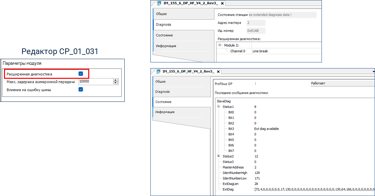The width and height of the screenshot is (375, 196).
Task: Select Channel 0 row in extended diagnostics
Action: coord(238,51)
